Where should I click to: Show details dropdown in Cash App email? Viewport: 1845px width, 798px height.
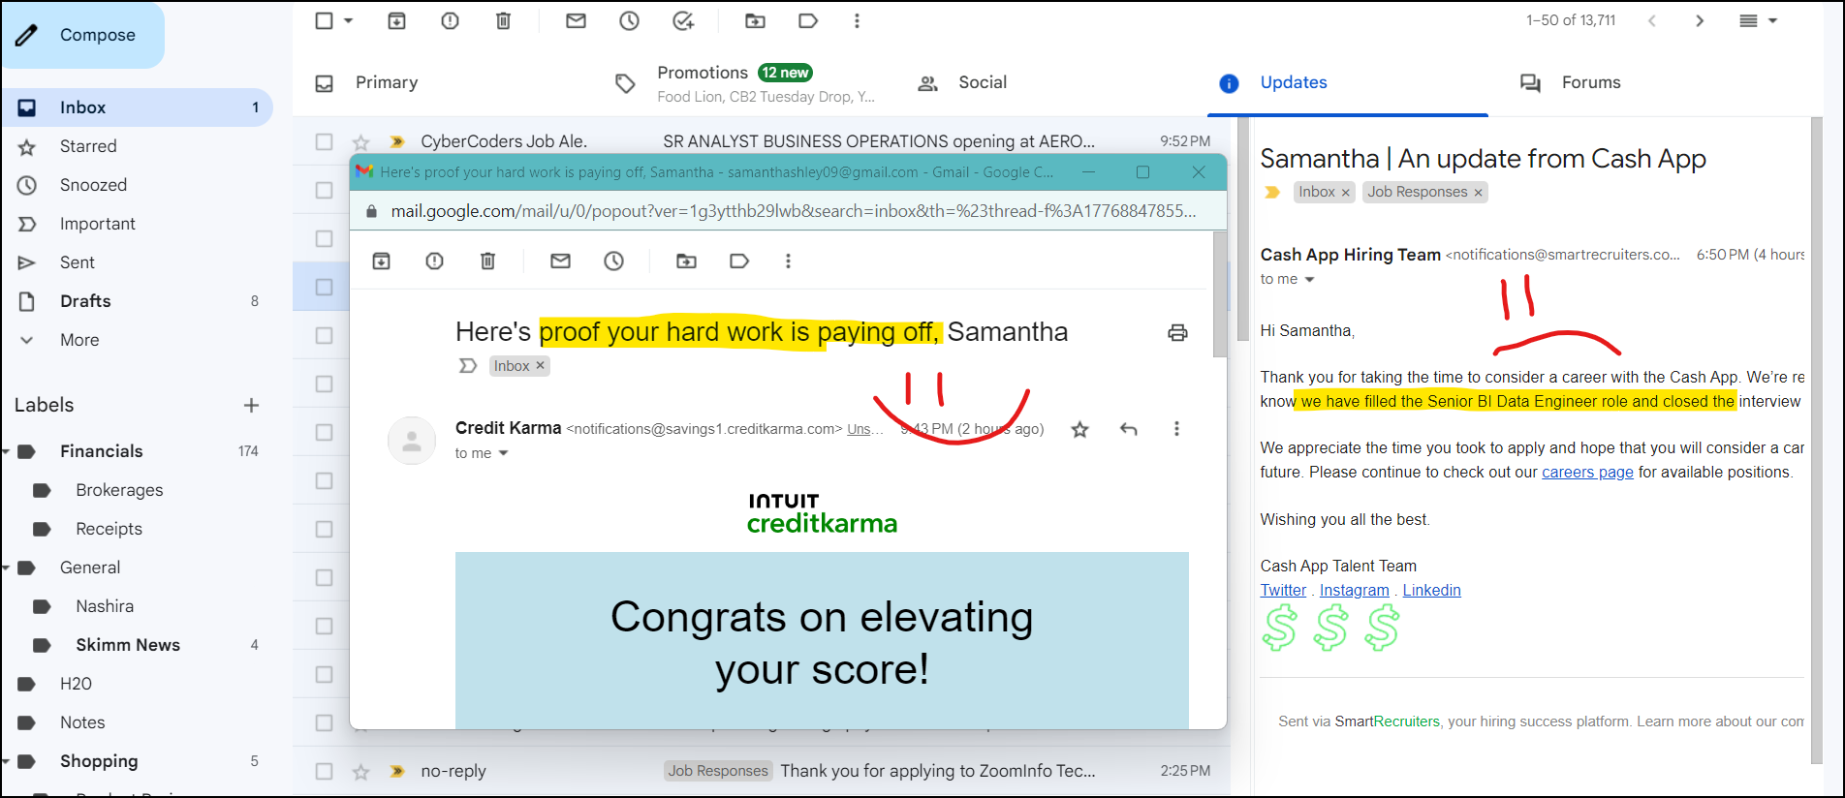tap(1309, 279)
